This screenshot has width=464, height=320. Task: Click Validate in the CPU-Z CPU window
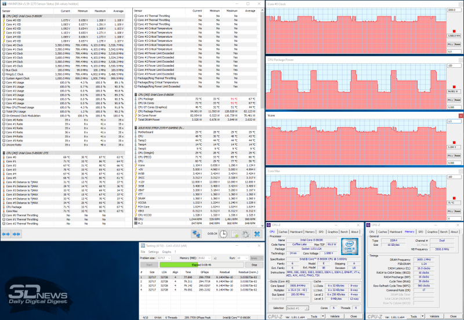[335, 317]
